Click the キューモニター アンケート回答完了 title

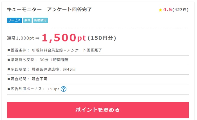pyautogui.click(x=49, y=10)
